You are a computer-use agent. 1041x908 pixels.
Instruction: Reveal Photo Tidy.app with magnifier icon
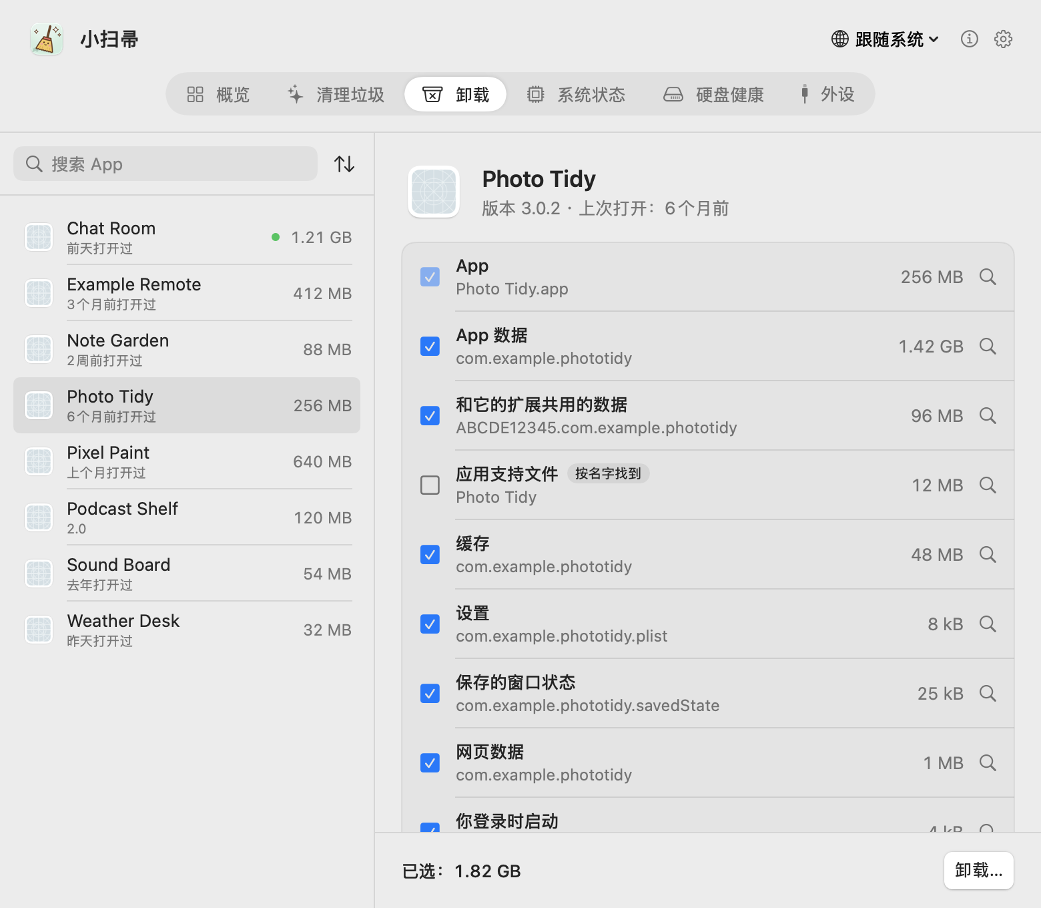click(988, 276)
